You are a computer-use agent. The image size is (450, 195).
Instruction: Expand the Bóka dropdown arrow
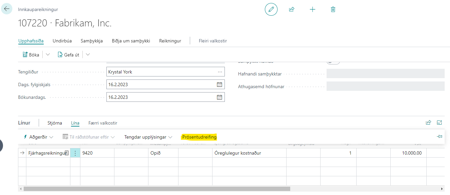48,55
